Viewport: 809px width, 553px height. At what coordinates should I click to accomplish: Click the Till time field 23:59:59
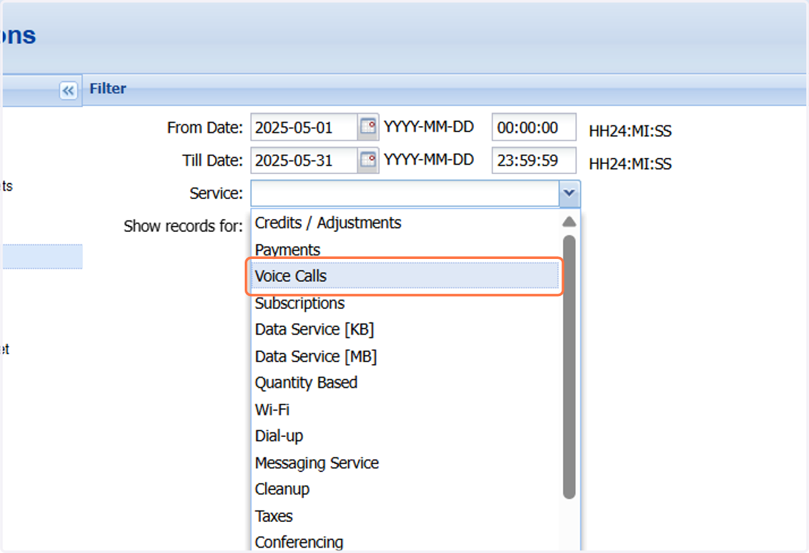534,161
